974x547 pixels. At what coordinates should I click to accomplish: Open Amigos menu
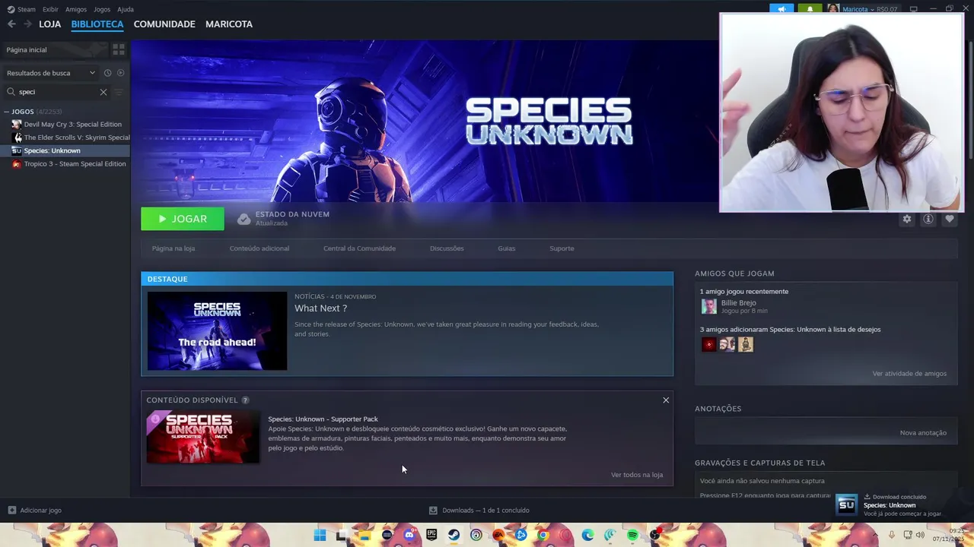[x=76, y=9]
